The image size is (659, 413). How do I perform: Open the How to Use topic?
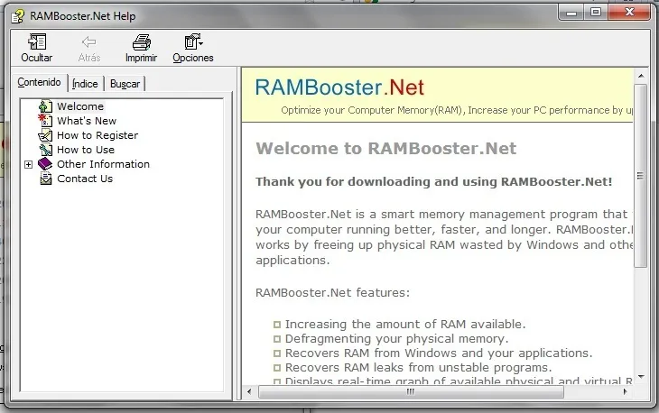(86, 150)
